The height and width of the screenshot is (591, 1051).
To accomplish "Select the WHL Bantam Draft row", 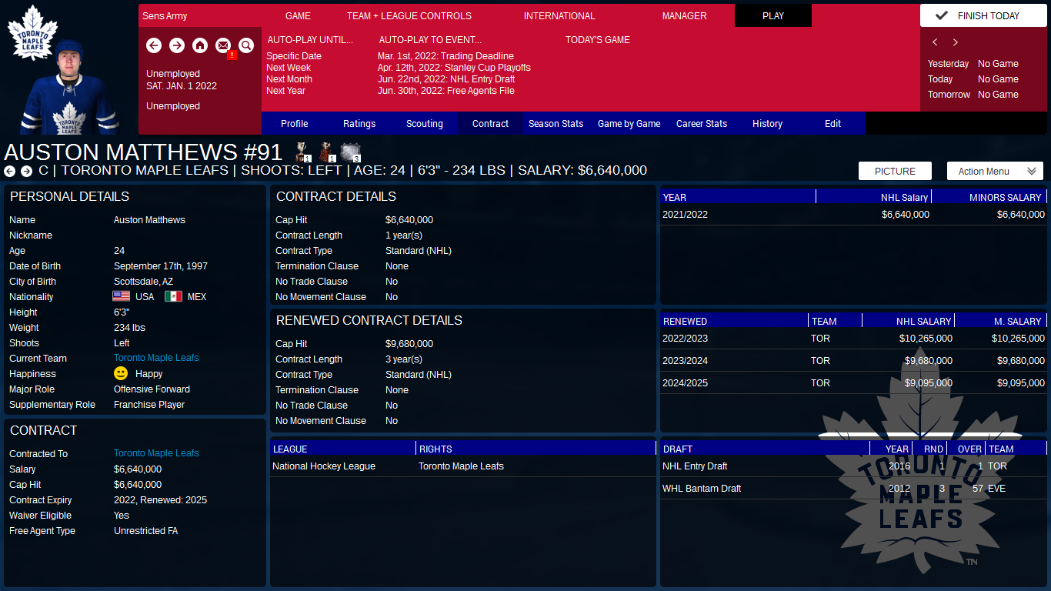I will pos(853,489).
